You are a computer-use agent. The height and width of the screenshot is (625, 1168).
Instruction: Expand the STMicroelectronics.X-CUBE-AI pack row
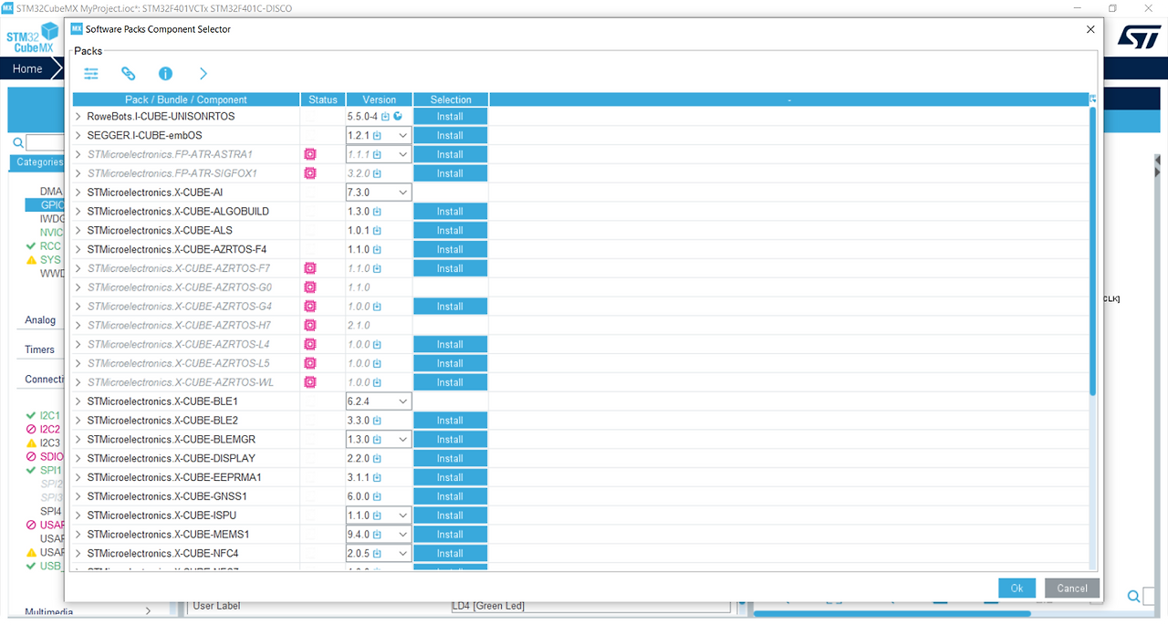[78, 193]
